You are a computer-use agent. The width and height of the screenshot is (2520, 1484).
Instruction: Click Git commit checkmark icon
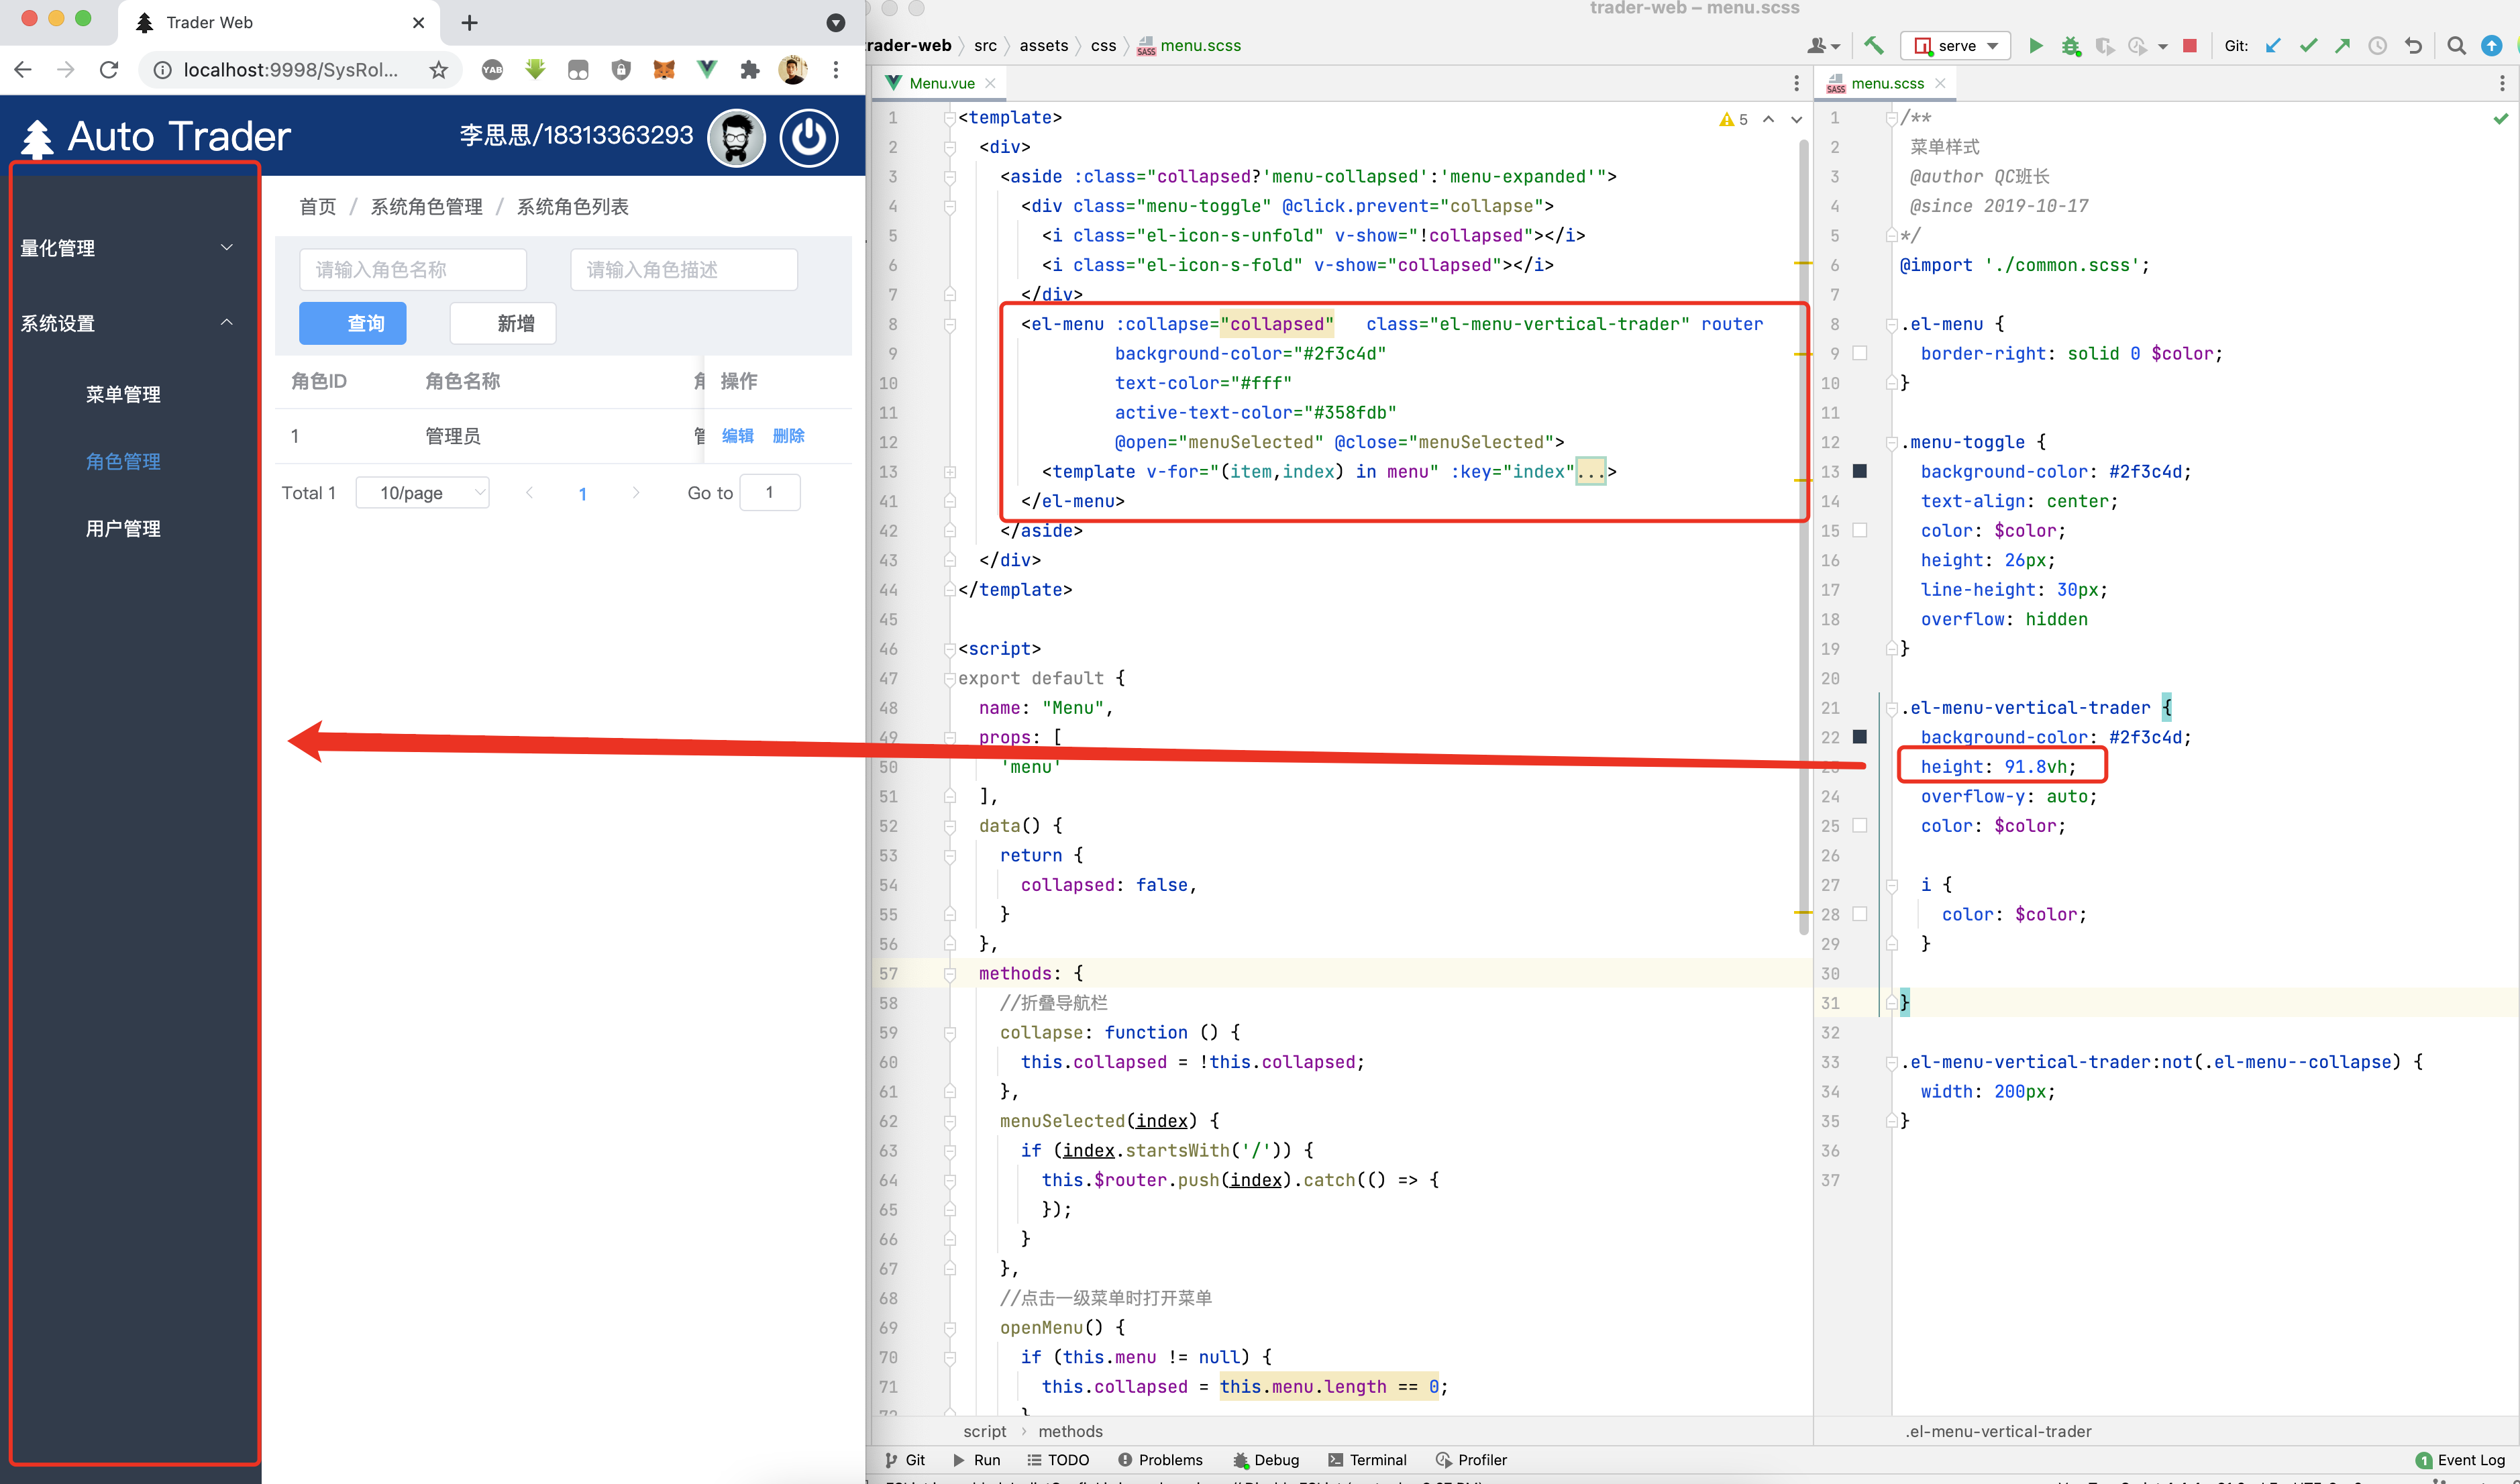pyautogui.click(x=2308, y=46)
